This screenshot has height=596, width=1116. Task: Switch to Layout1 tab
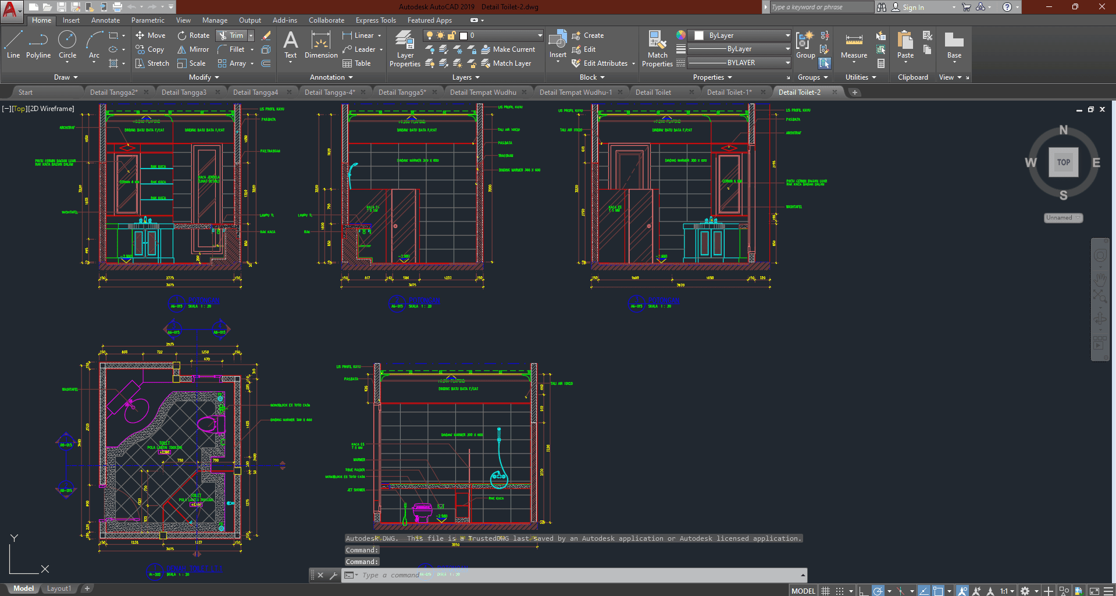59,588
